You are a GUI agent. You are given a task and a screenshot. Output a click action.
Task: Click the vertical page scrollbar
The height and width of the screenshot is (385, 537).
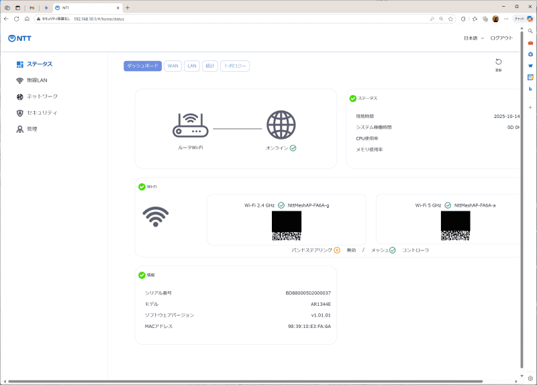point(522,200)
